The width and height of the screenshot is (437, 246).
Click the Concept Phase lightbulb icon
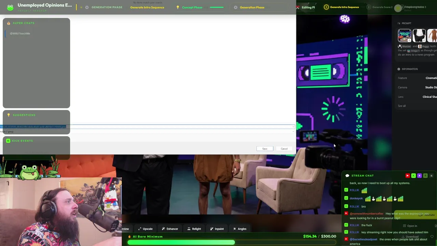click(x=178, y=7)
